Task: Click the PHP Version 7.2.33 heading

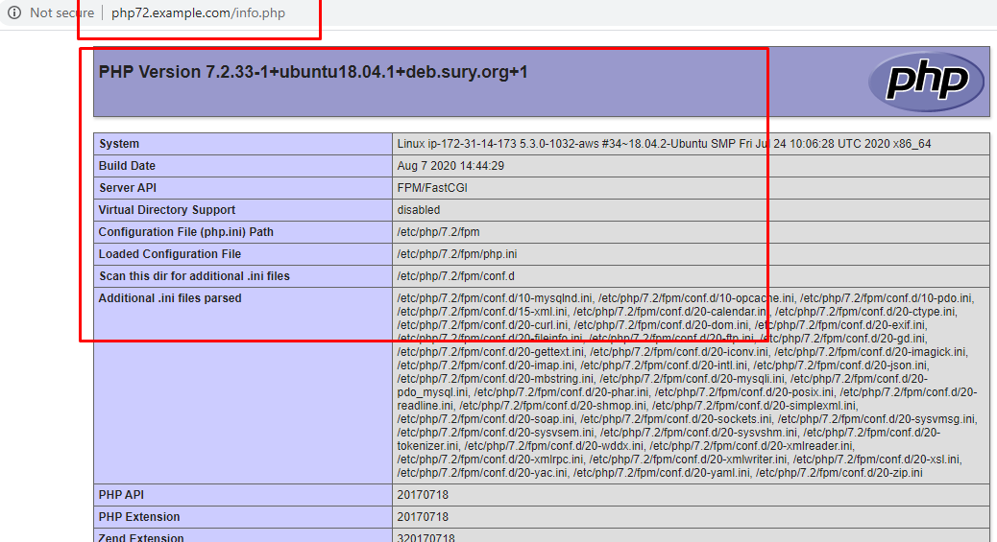Action: pos(313,72)
